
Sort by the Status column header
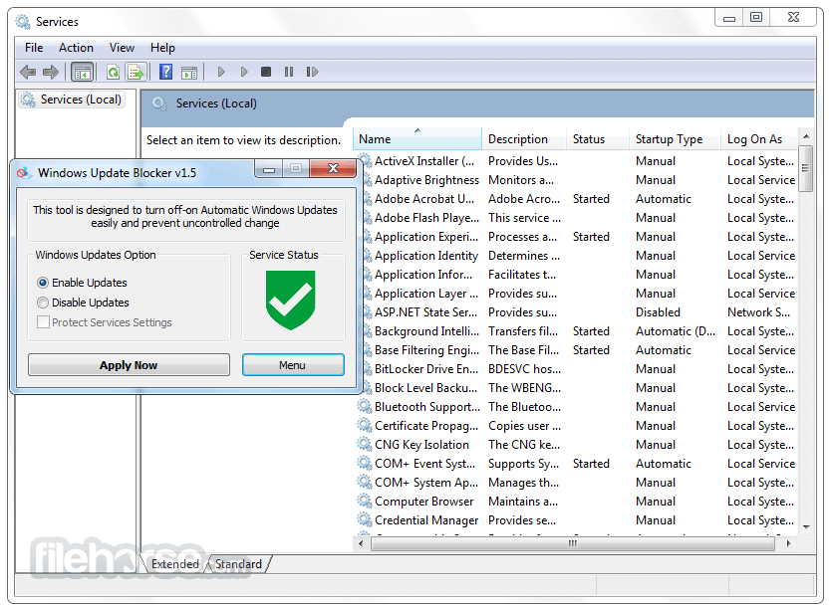[598, 138]
